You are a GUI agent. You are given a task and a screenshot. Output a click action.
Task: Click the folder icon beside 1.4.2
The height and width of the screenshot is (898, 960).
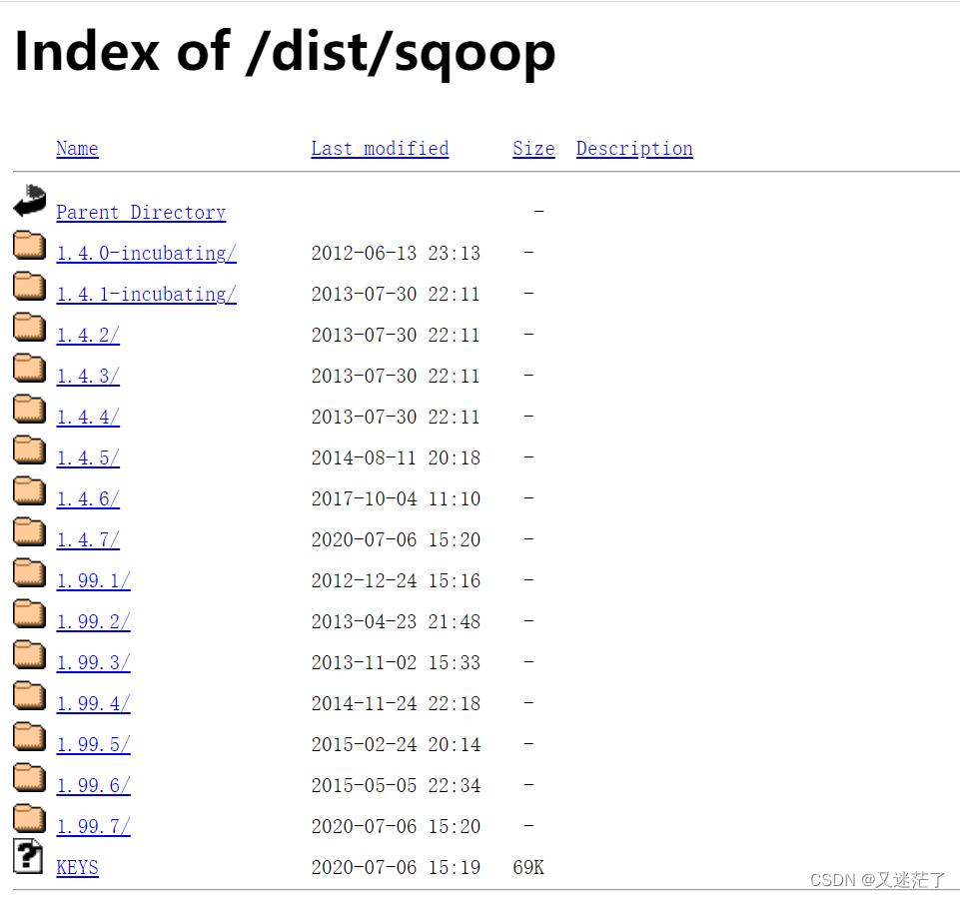(29, 325)
